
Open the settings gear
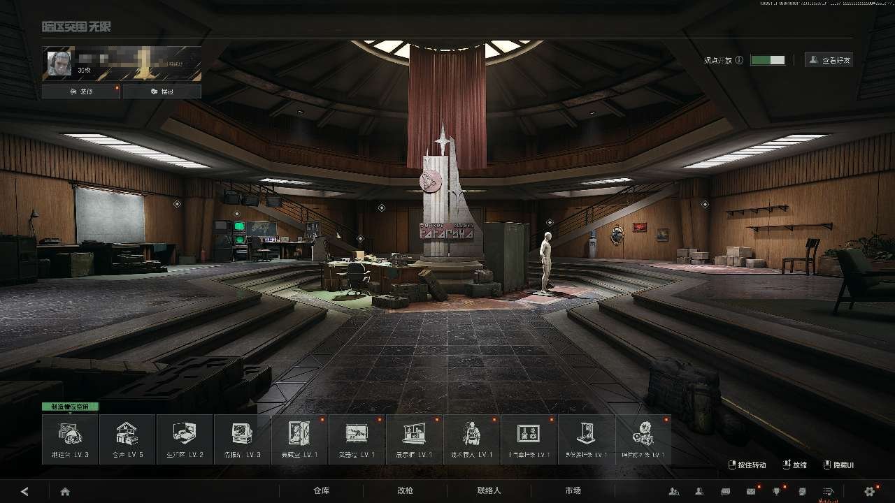(870, 491)
